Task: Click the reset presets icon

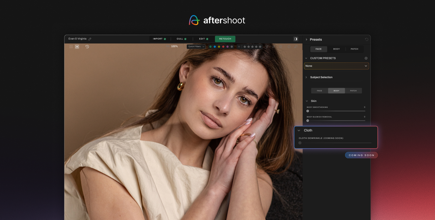Action: click(x=366, y=40)
